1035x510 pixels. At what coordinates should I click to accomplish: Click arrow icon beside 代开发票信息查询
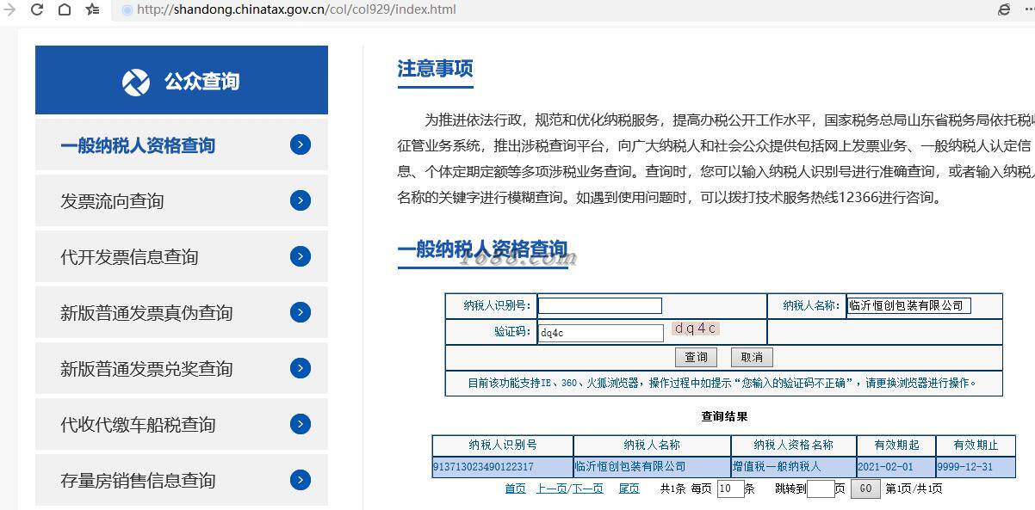click(301, 256)
